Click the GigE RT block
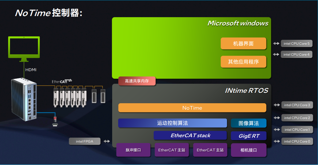Screen dimensions: 318x165 (249, 136)
